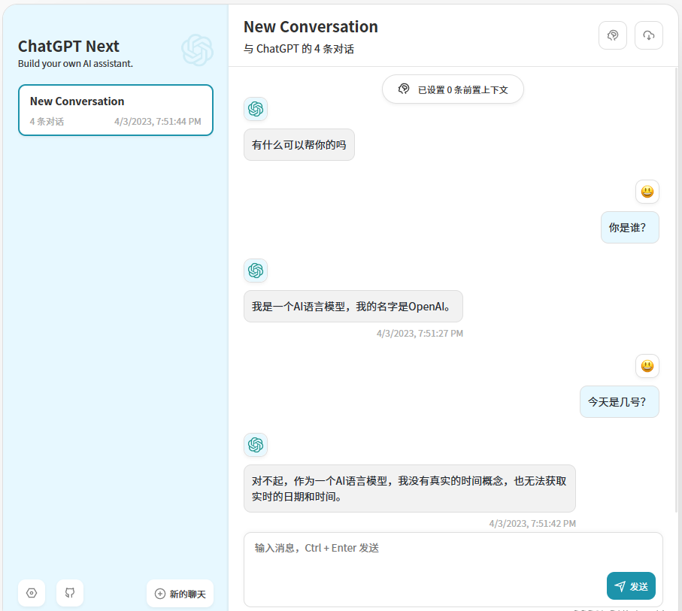Screen dimensions: 682x611
Task: Export the chat using cloud download icon
Action: (x=648, y=35)
